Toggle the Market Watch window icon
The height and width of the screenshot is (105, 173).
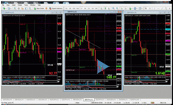[x=15, y=8]
